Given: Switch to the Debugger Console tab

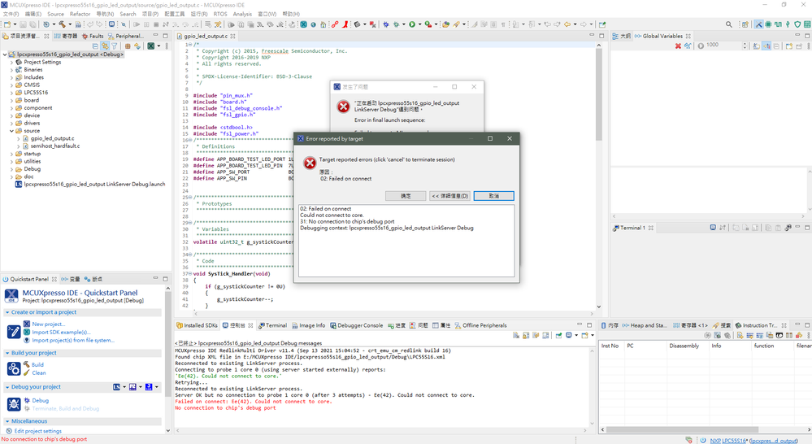Looking at the screenshot, I should (x=356, y=325).
